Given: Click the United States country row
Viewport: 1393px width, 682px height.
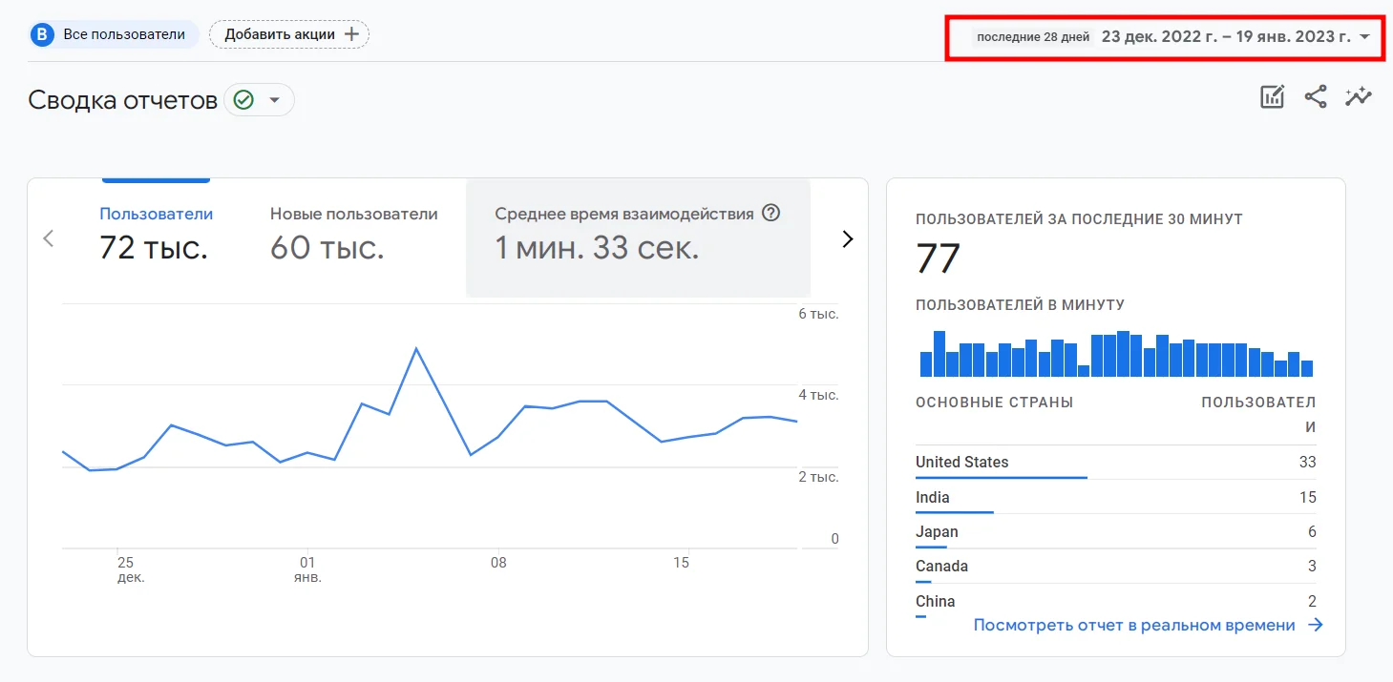Looking at the screenshot, I should [1115, 463].
